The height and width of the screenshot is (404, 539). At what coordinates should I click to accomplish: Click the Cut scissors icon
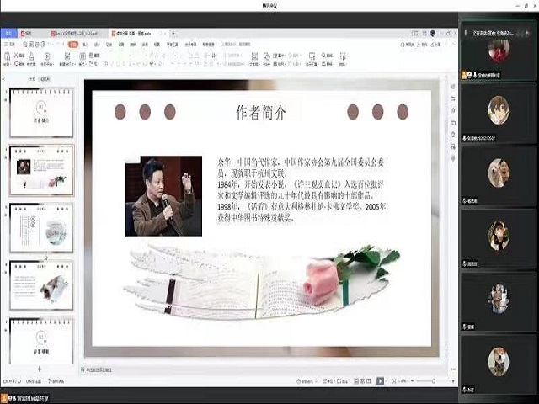coord(16,56)
